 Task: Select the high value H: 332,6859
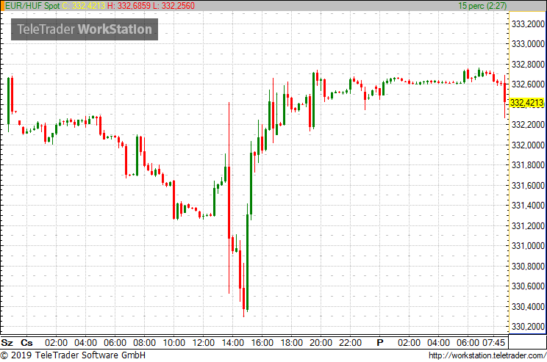(129, 6)
